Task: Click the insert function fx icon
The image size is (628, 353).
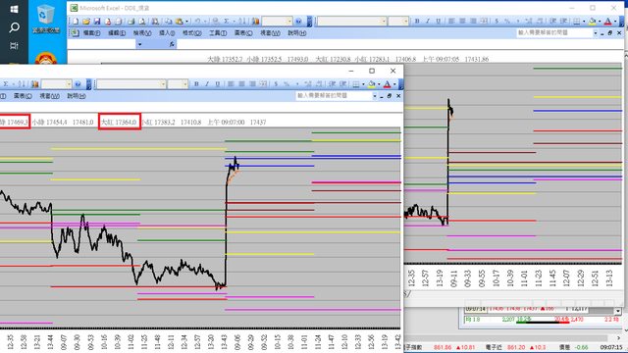Action: tap(172, 44)
